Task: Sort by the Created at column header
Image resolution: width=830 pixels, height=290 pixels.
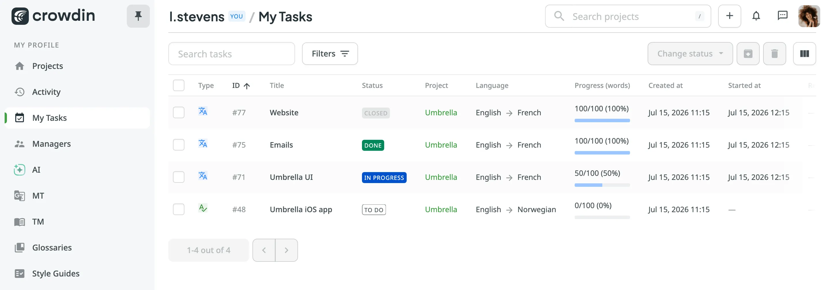Action: tap(665, 85)
